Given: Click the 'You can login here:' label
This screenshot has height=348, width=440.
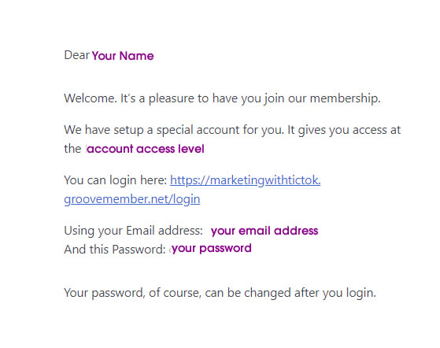Looking at the screenshot, I should coord(116,180).
